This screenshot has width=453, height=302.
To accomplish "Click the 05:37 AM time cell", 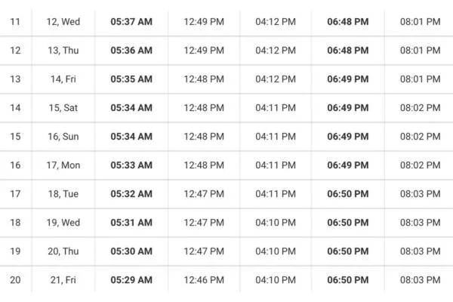I will pyautogui.click(x=131, y=22).
